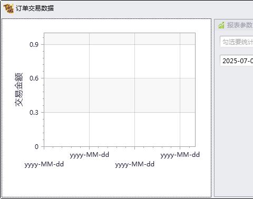This screenshot has height=199, width=253.
Task: Click the 交易金额 vertical axis title
Action: coord(19,89)
